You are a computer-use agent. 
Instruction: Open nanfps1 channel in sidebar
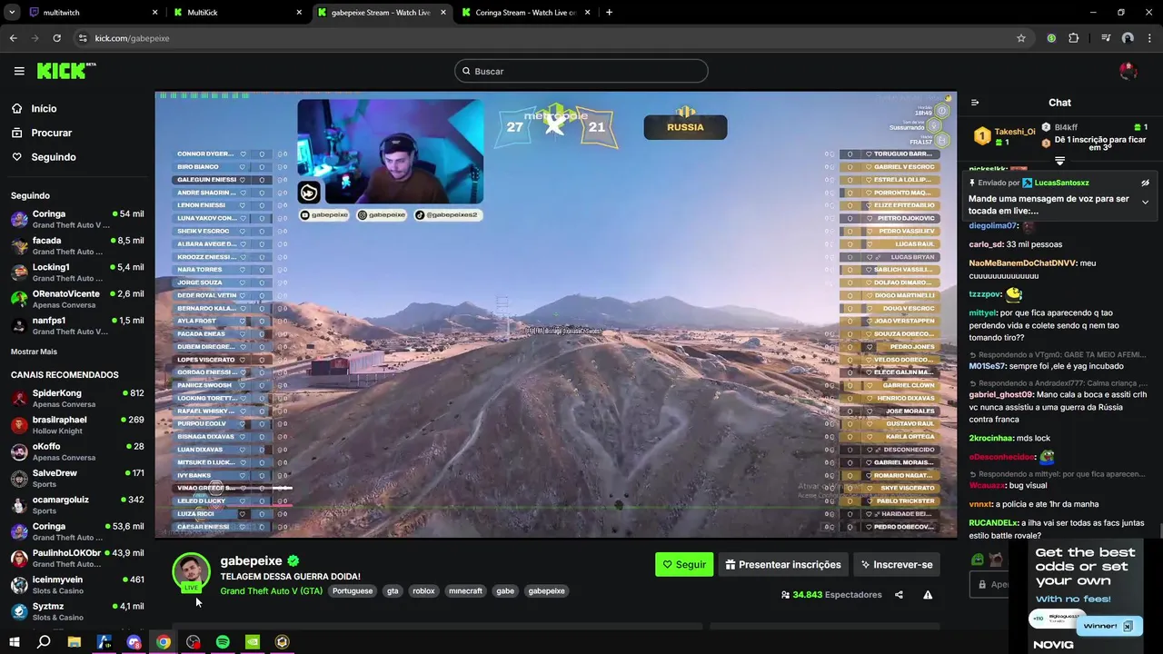coord(77,325)
